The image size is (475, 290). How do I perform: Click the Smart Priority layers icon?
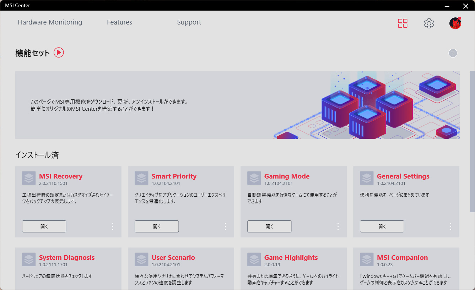click(141, 178)
